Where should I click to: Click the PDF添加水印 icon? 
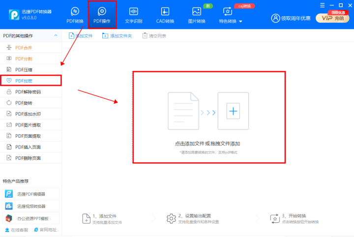(x=9, y=114)
